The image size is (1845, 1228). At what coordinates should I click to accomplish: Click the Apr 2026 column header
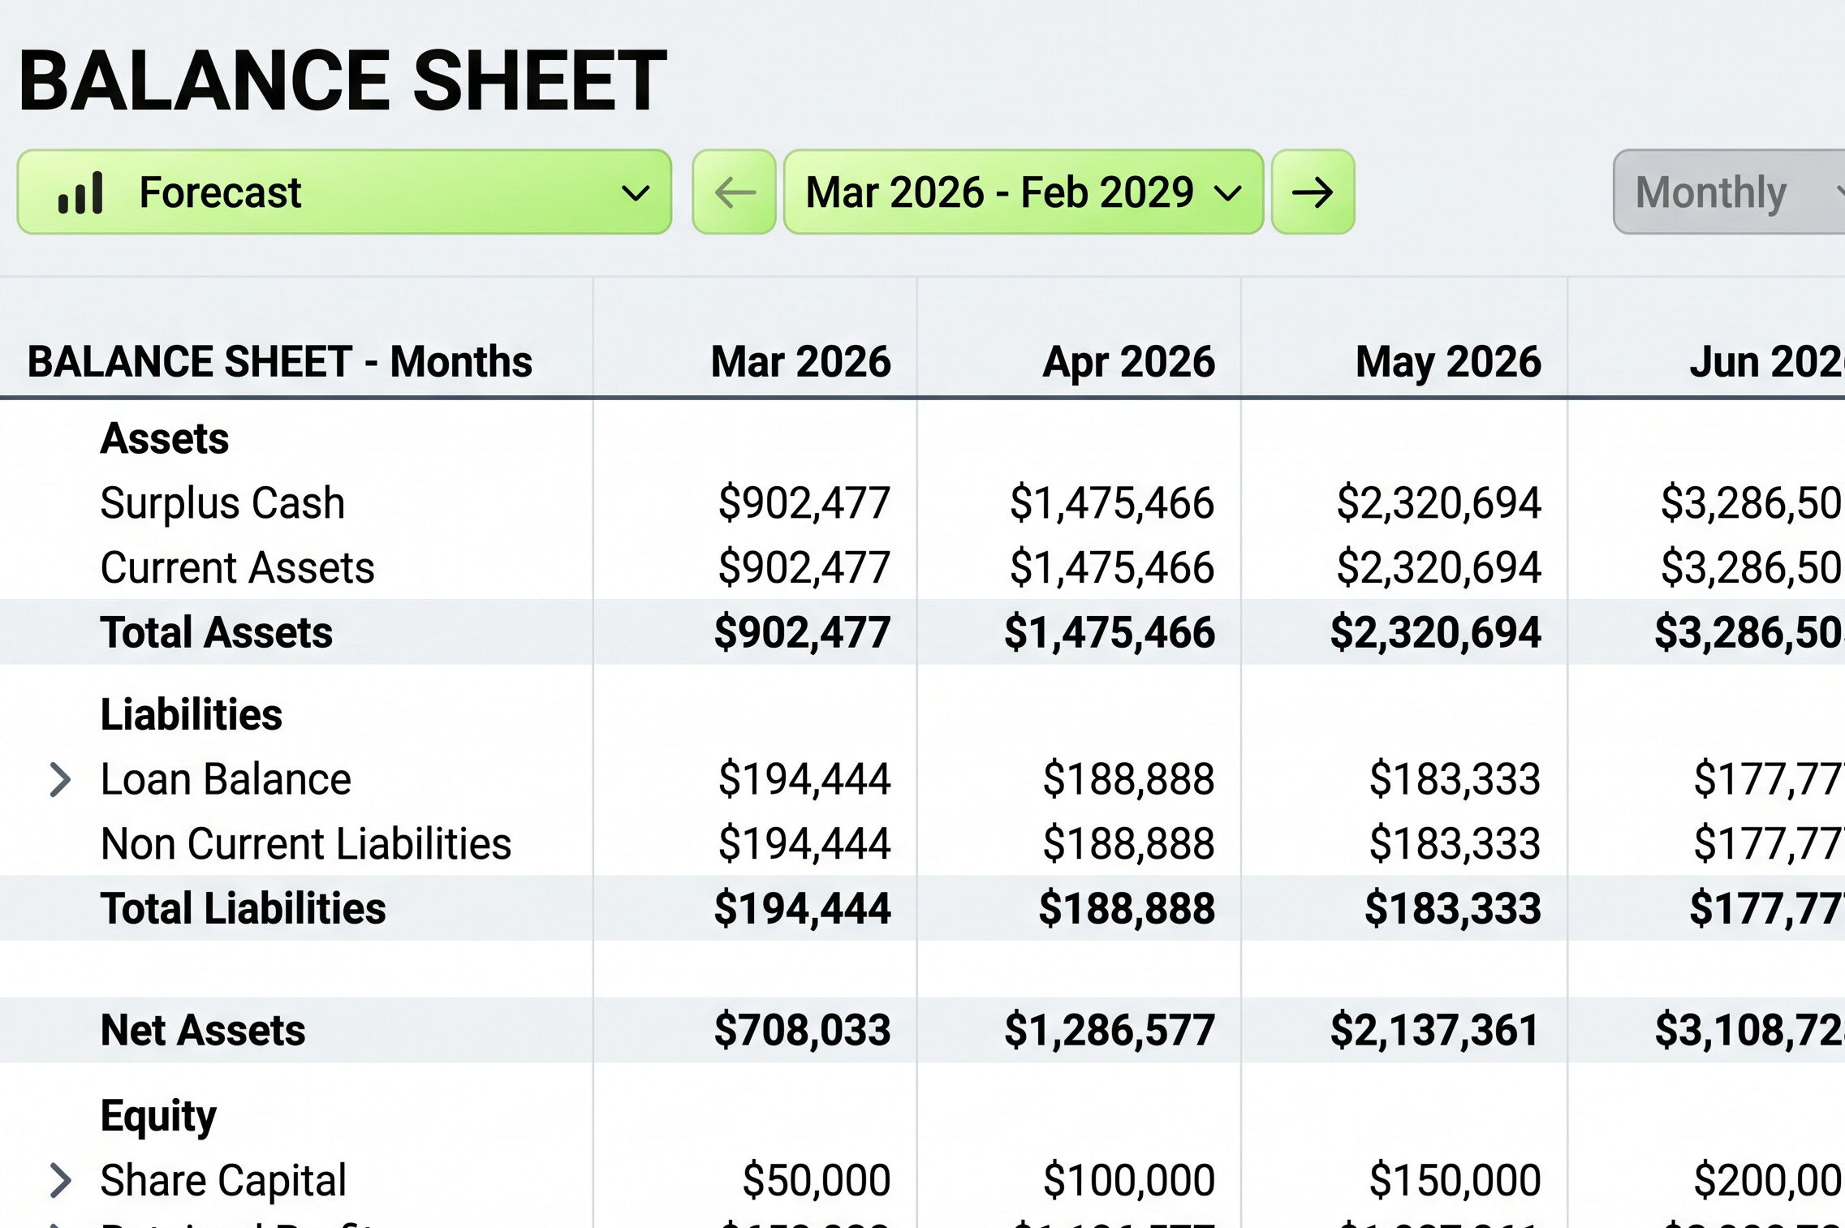click(1129, 361)
